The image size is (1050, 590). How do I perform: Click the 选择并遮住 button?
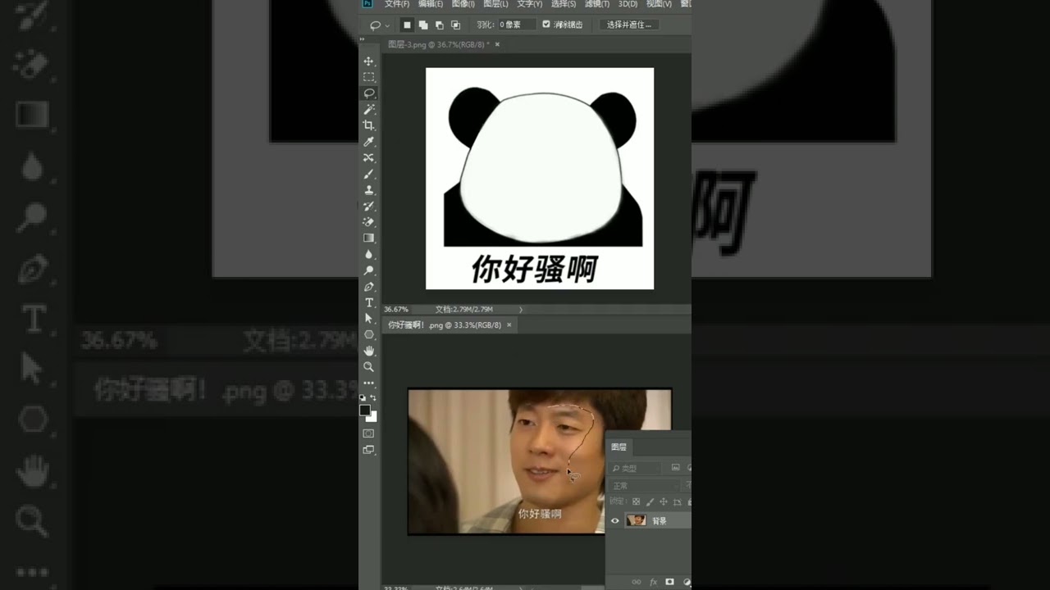(629, 25)
